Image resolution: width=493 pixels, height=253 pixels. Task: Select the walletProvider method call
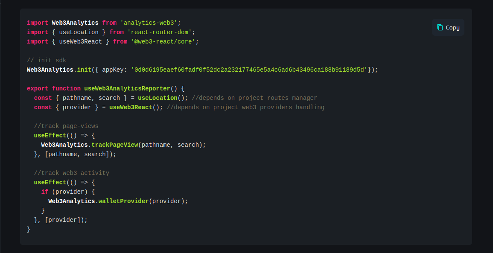point(123,201)
